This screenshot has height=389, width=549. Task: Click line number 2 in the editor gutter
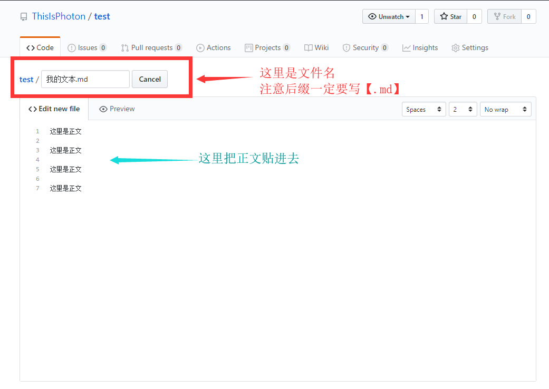point(37,141)
